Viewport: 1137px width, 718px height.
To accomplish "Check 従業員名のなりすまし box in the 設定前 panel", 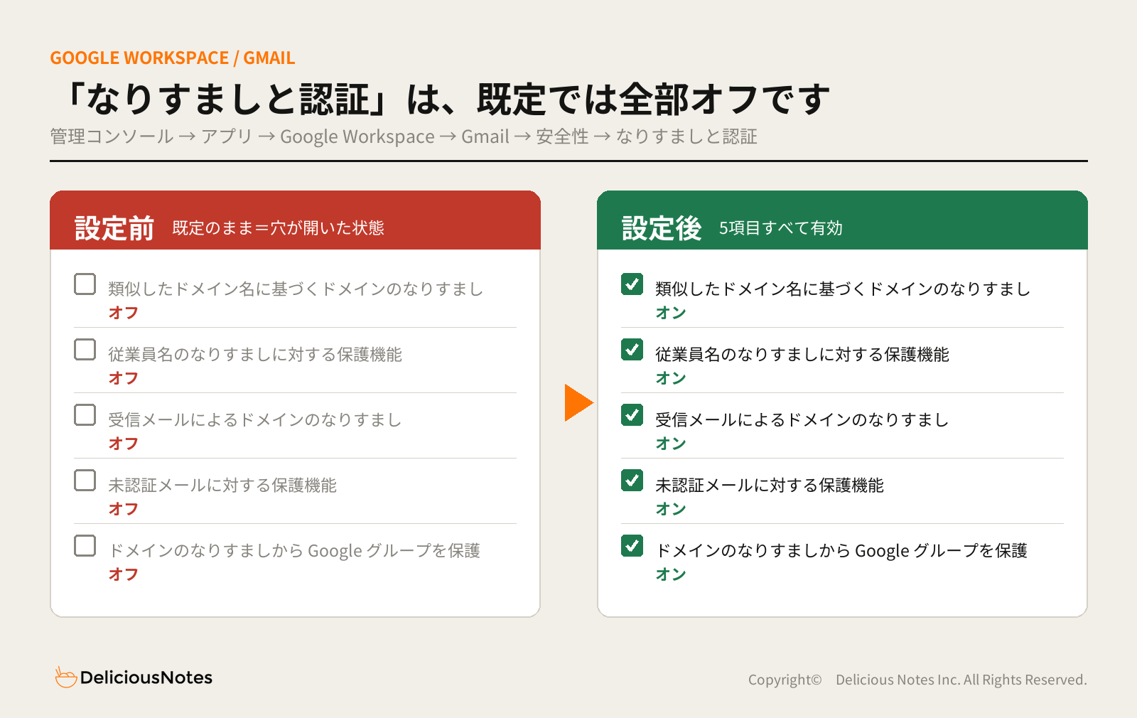I will (85, 350).
